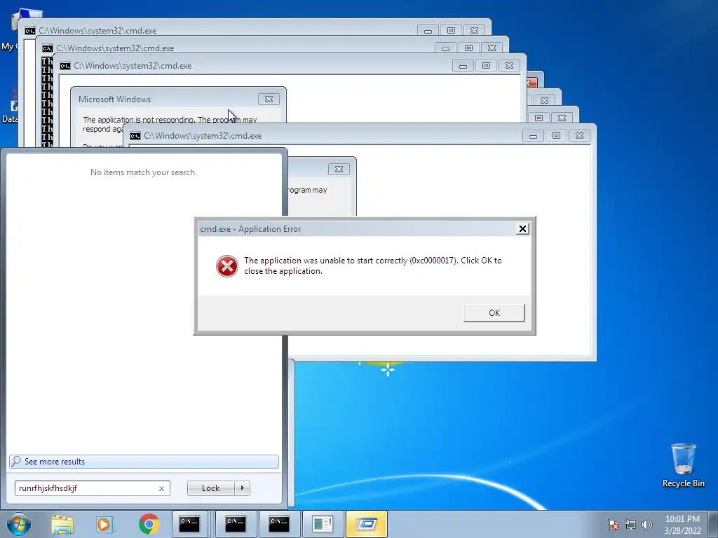Minimize the frontmost cmd.exe window
Screen dimensions: 718x538
point(533,136)
